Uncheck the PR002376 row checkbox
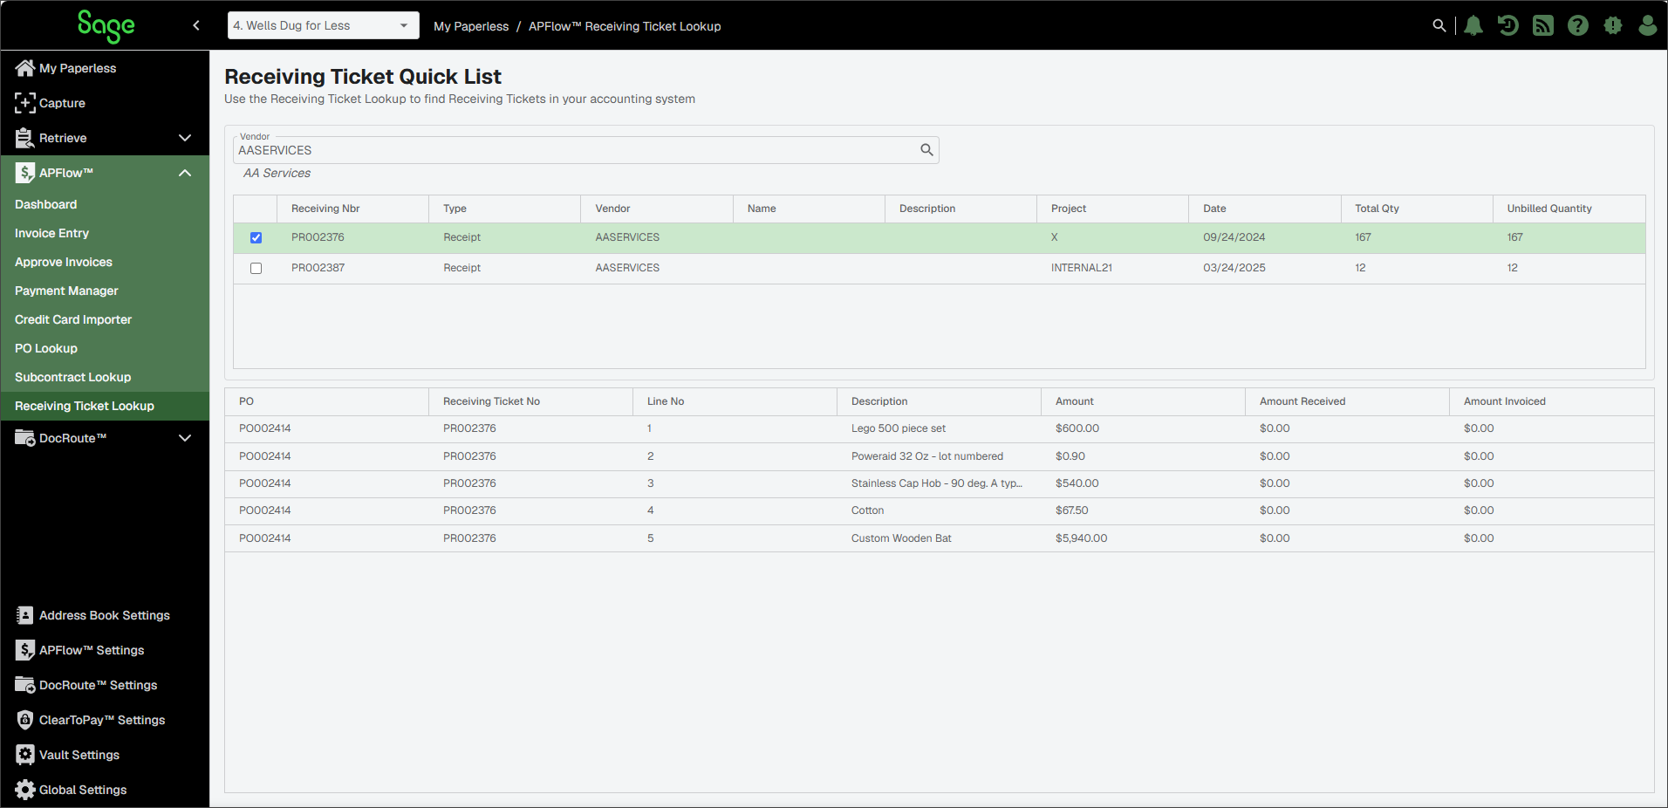Image resolution: width=1668 pixels, height=808 pixels. click(x=256, y=237)
